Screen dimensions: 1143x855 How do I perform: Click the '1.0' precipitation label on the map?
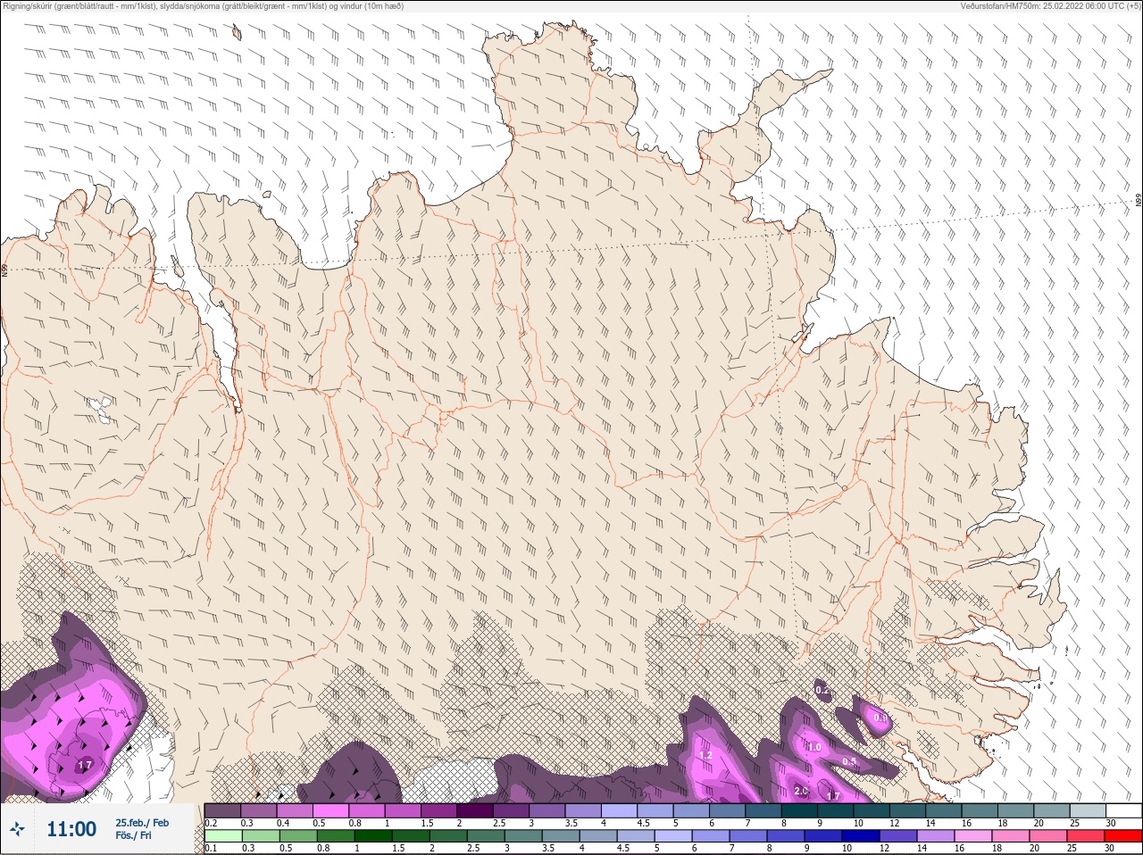[814, 747]
